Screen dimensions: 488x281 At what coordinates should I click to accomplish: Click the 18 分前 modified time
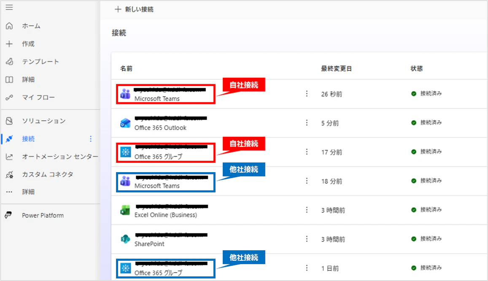click(332, 181)
